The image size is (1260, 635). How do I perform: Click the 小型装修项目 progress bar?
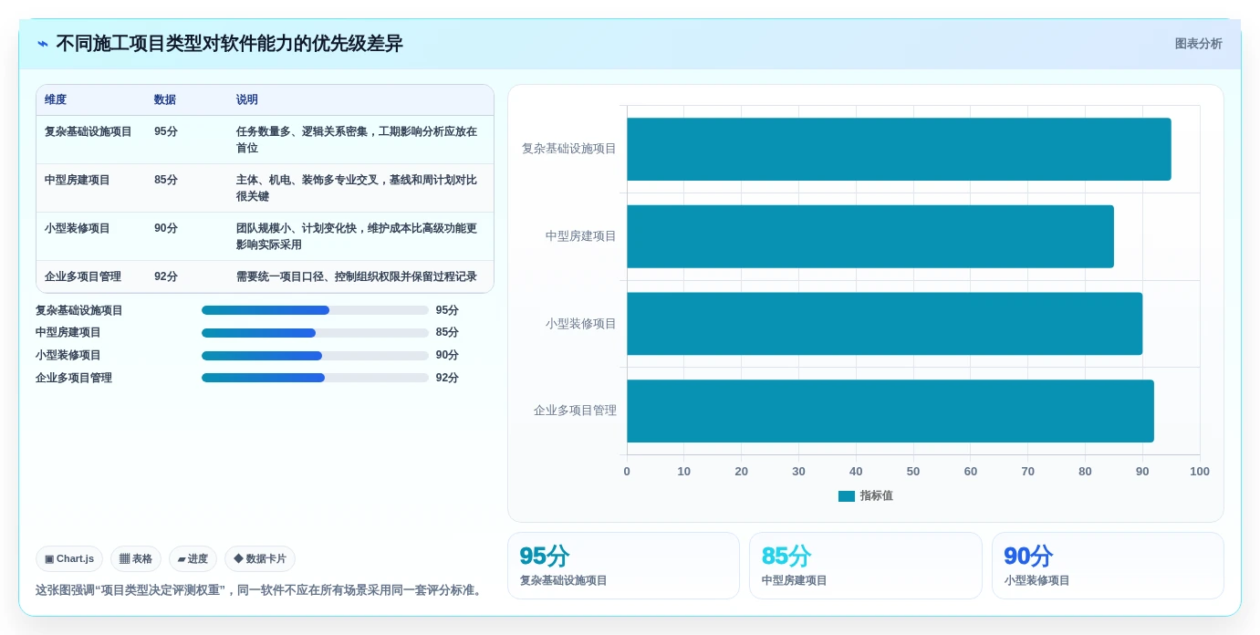click(315, 356)
